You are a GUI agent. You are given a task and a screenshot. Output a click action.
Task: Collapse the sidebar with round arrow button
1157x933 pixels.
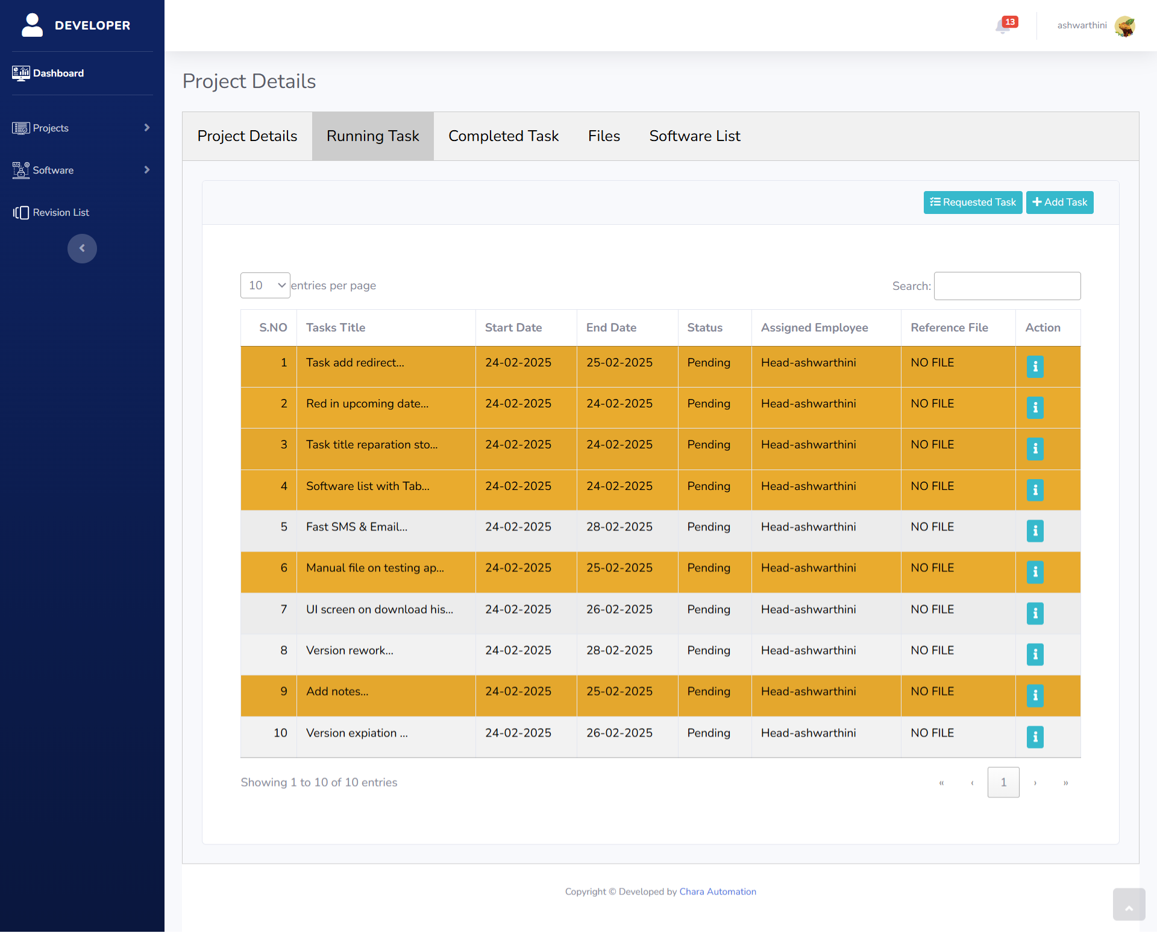click(82, 248)
